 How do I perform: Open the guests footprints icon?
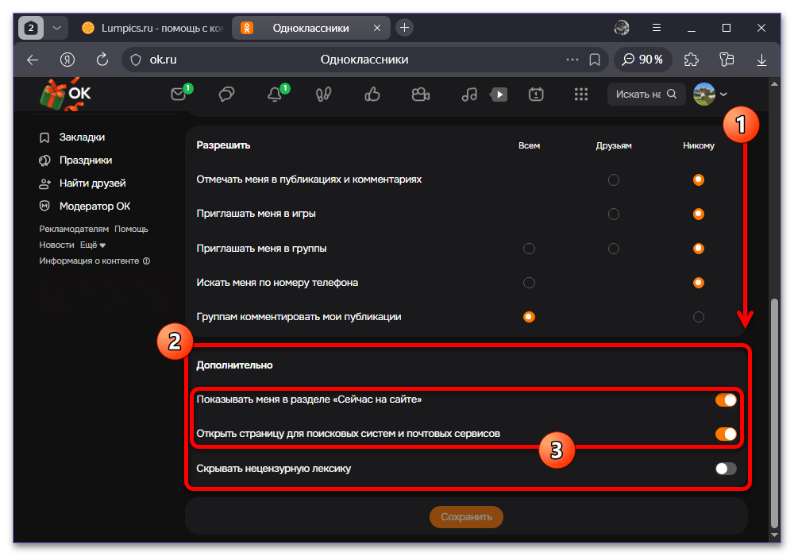click(x=323, y=95)
